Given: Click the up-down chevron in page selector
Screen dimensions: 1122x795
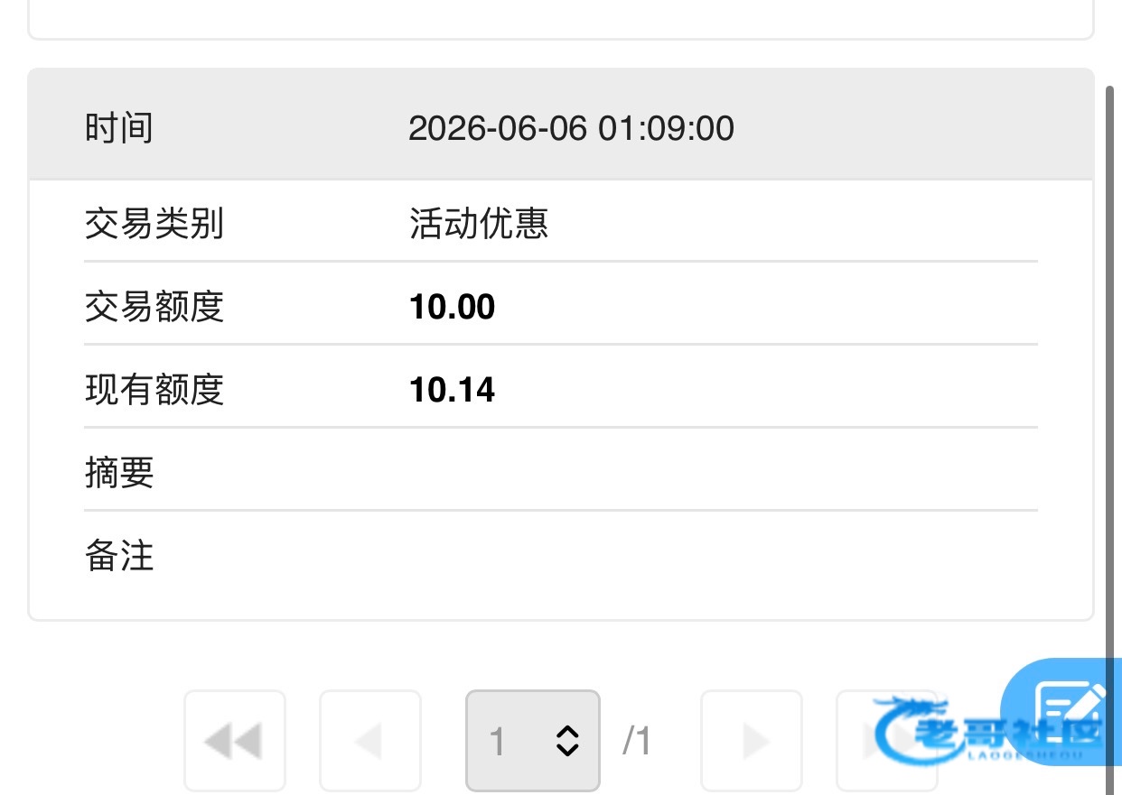Looking at the screenshot, I should (566, 741).
